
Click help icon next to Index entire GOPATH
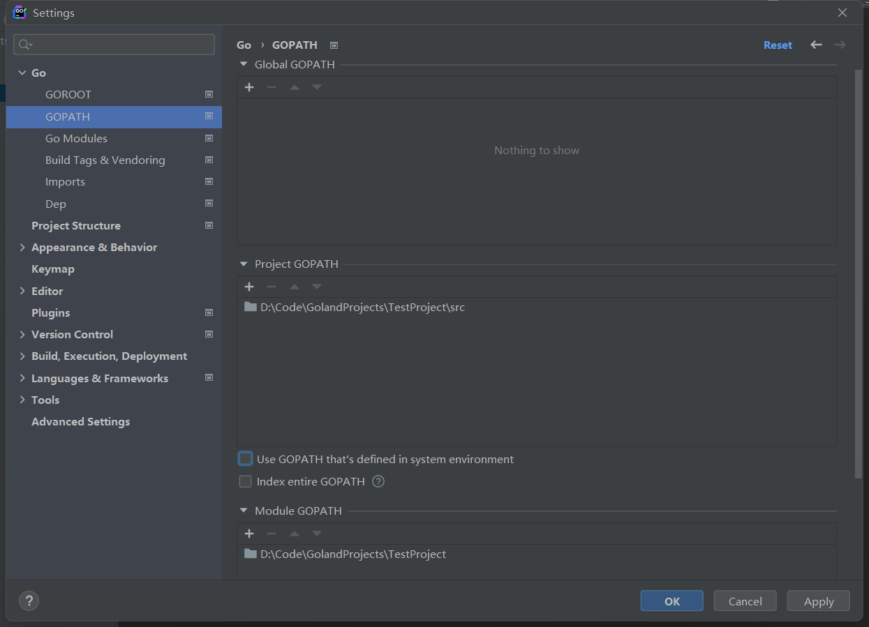click(x=378, y=481)
